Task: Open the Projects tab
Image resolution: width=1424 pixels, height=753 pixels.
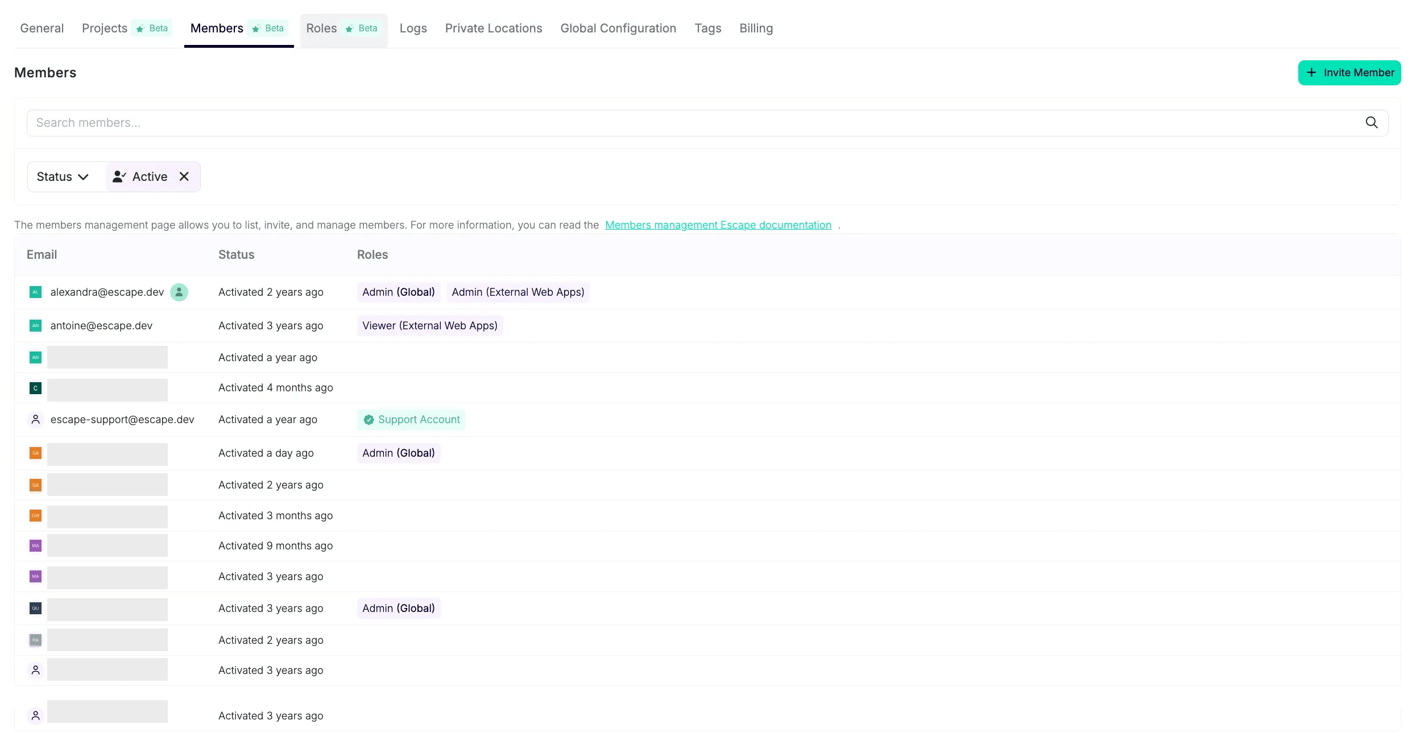Action: click(x=105, y=28)
